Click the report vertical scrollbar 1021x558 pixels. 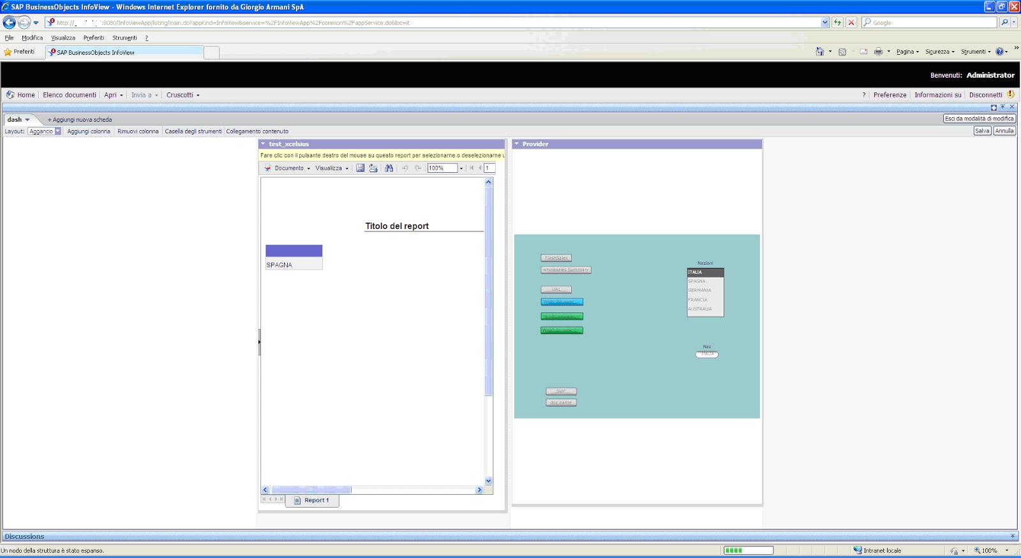489,332
